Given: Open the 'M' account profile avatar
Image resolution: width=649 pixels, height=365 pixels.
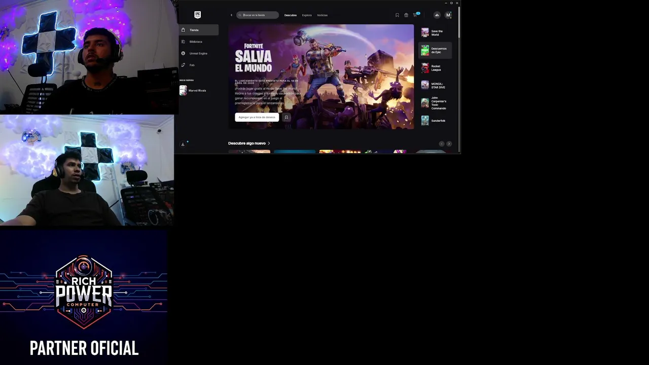Looking at the screenshot, I should pos(448,15).
